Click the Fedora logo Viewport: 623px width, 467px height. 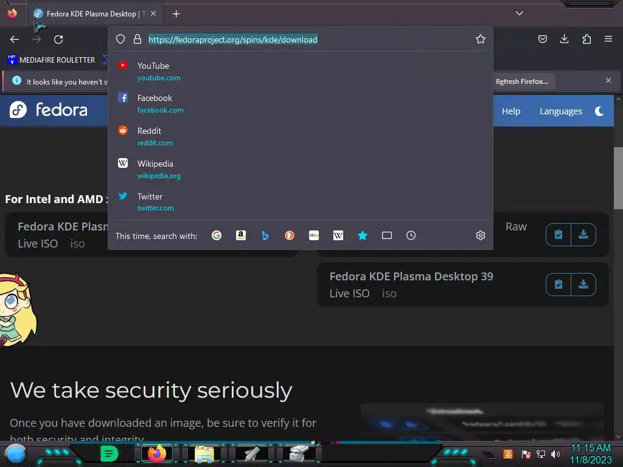click(49, 109)
